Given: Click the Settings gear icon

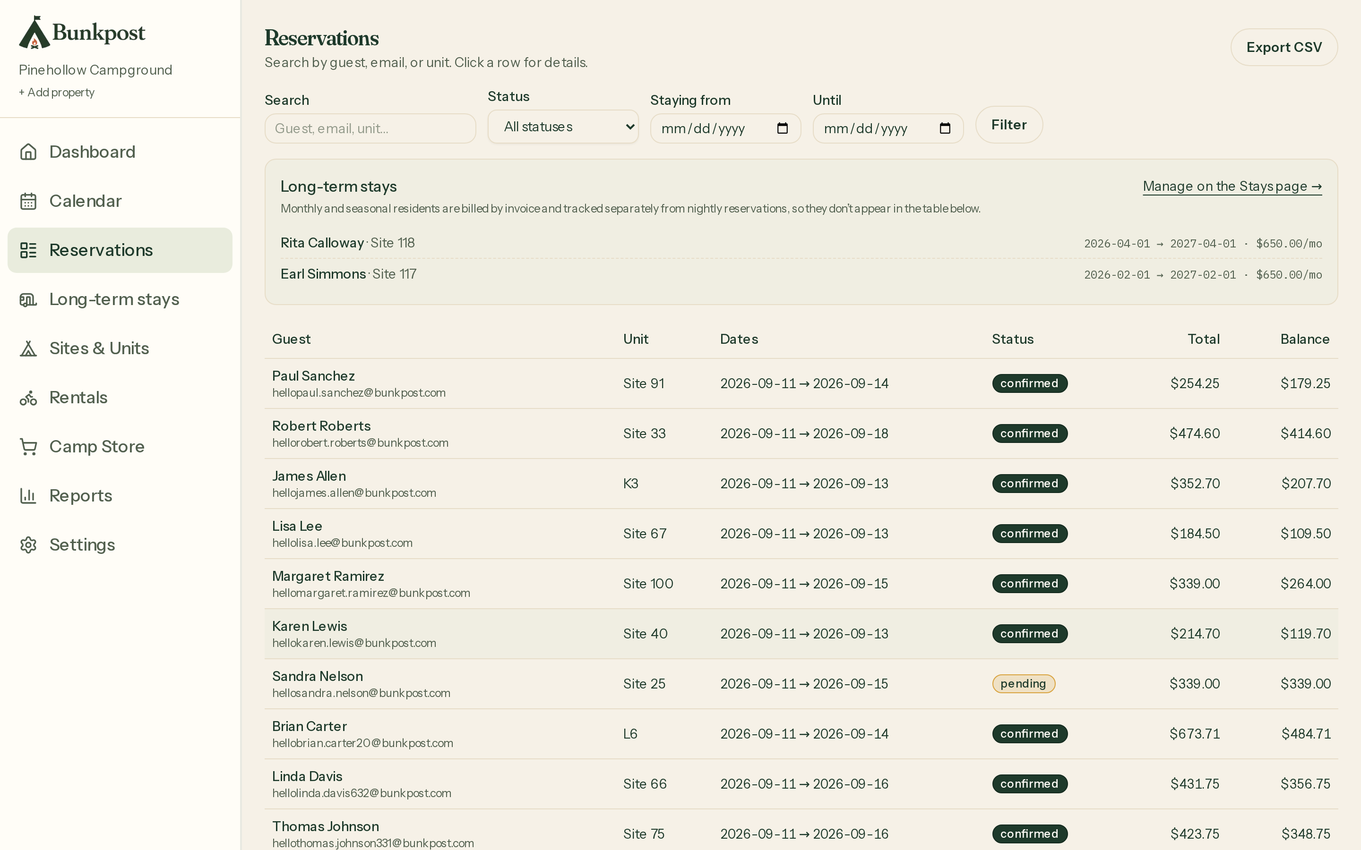Looking at the screenshot, I should click(x=28, y=545).
